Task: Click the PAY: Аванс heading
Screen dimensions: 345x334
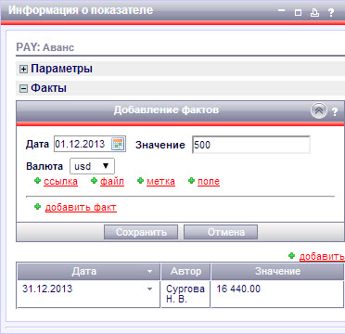Action: click(x=45, y=48)
